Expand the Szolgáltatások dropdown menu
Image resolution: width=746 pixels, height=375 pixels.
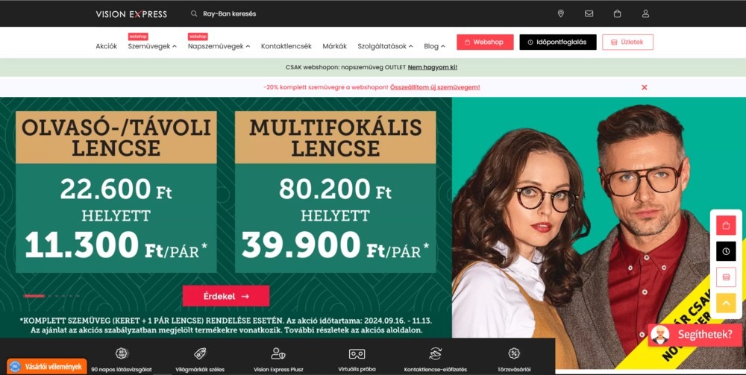(x=386, y=46)
